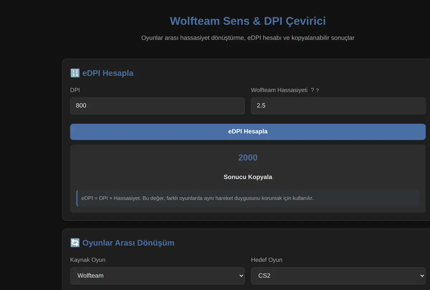Click the Wolfteam Hassasiyeti label text
Screen dimensions: 430x290
click(279, 90)
